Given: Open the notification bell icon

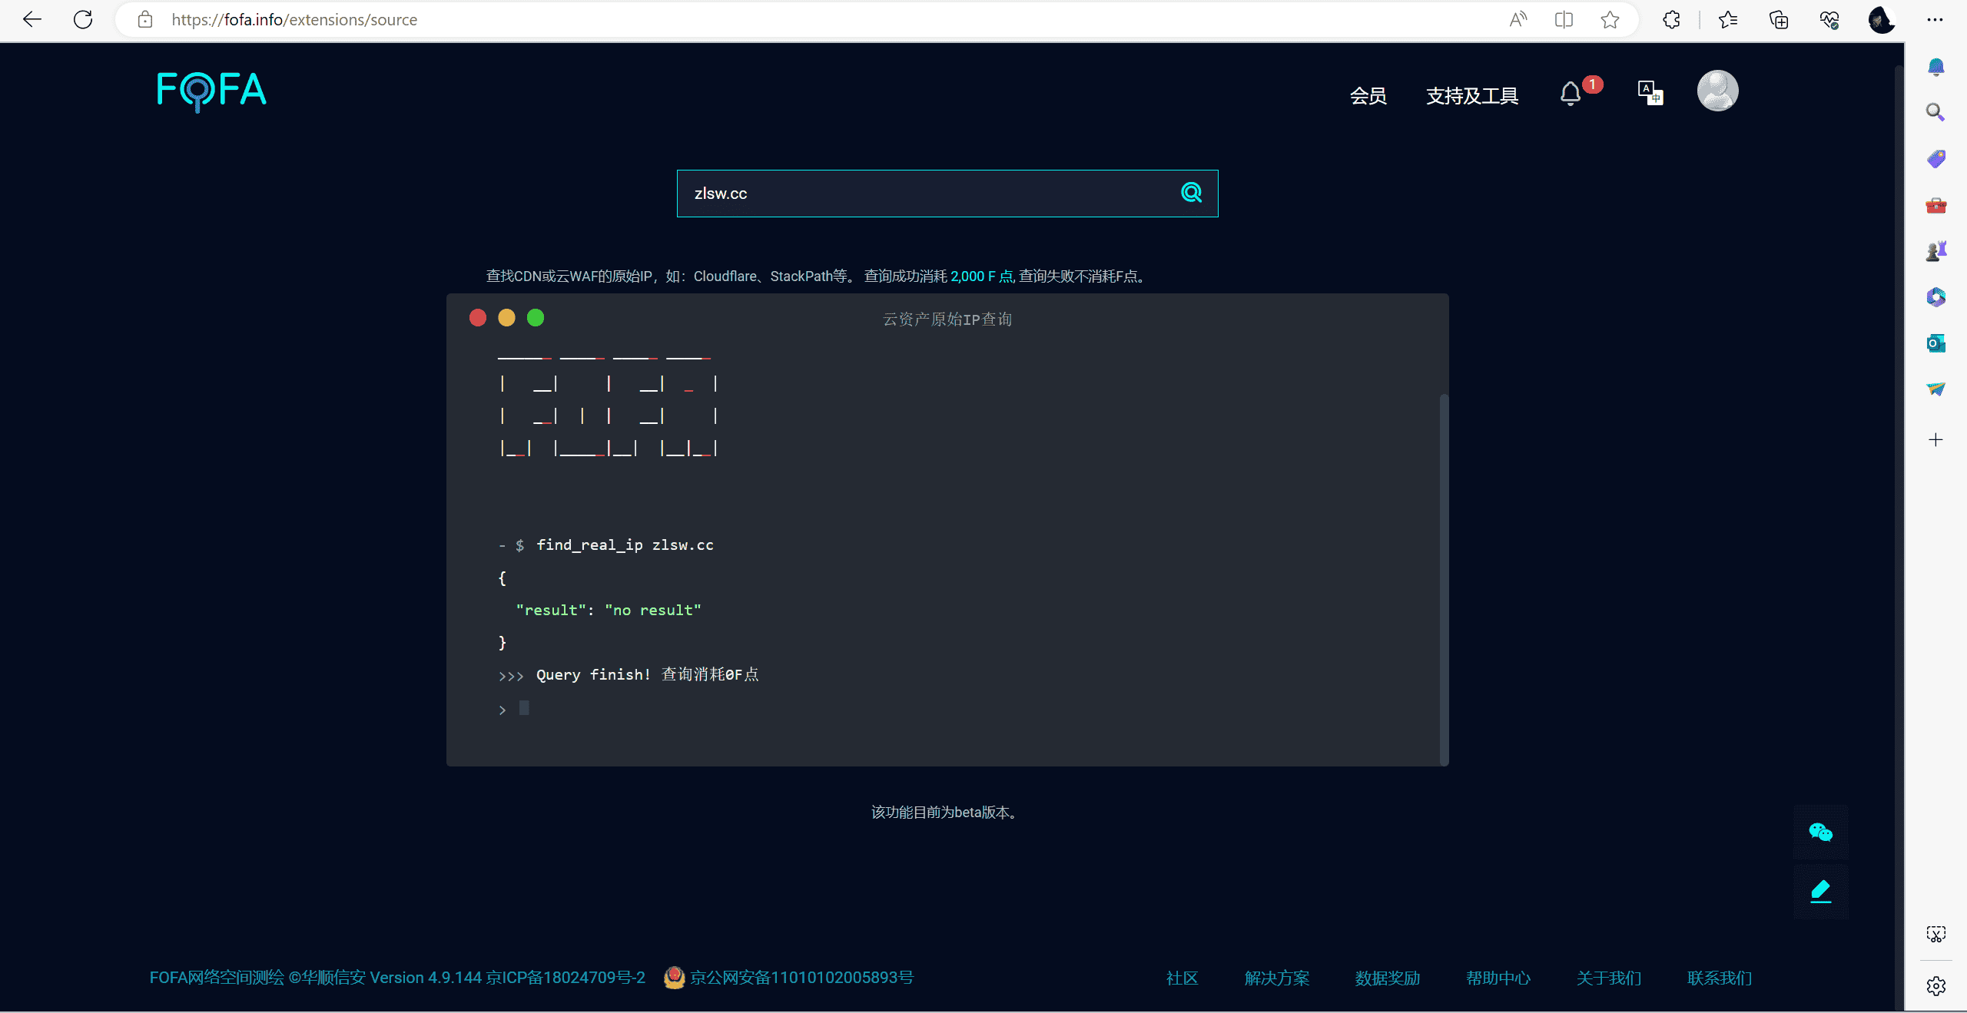Looking at the screenshot, I should point(1571,94).
